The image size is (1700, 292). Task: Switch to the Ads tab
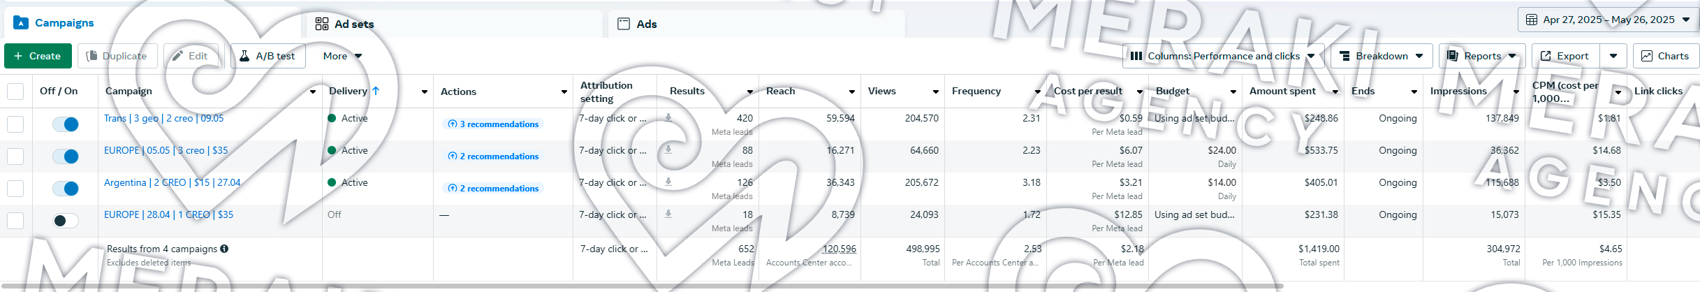[x=757, y=24]
